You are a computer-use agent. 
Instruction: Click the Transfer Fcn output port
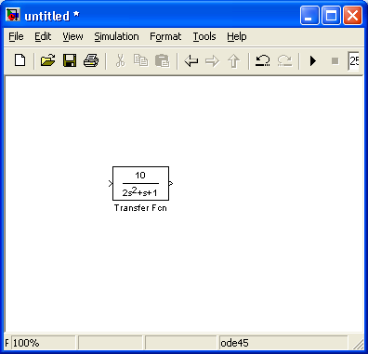click(x=171, y=183)
